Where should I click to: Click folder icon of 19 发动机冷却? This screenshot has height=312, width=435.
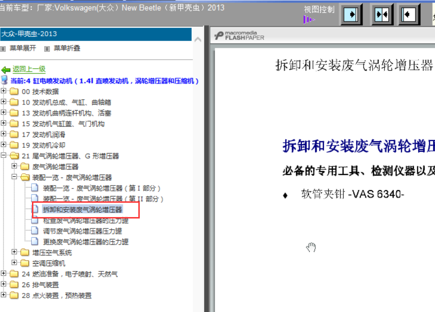pos(14,145)
